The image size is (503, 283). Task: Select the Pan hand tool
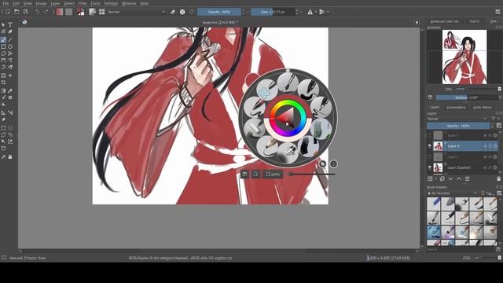[x=10, y=157]
